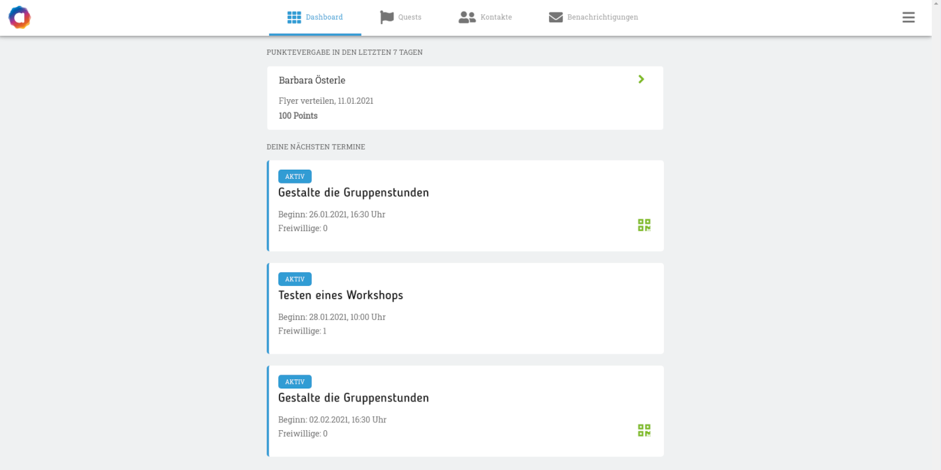
Task: Click the '100 Points' text
Action: (298, 116)
